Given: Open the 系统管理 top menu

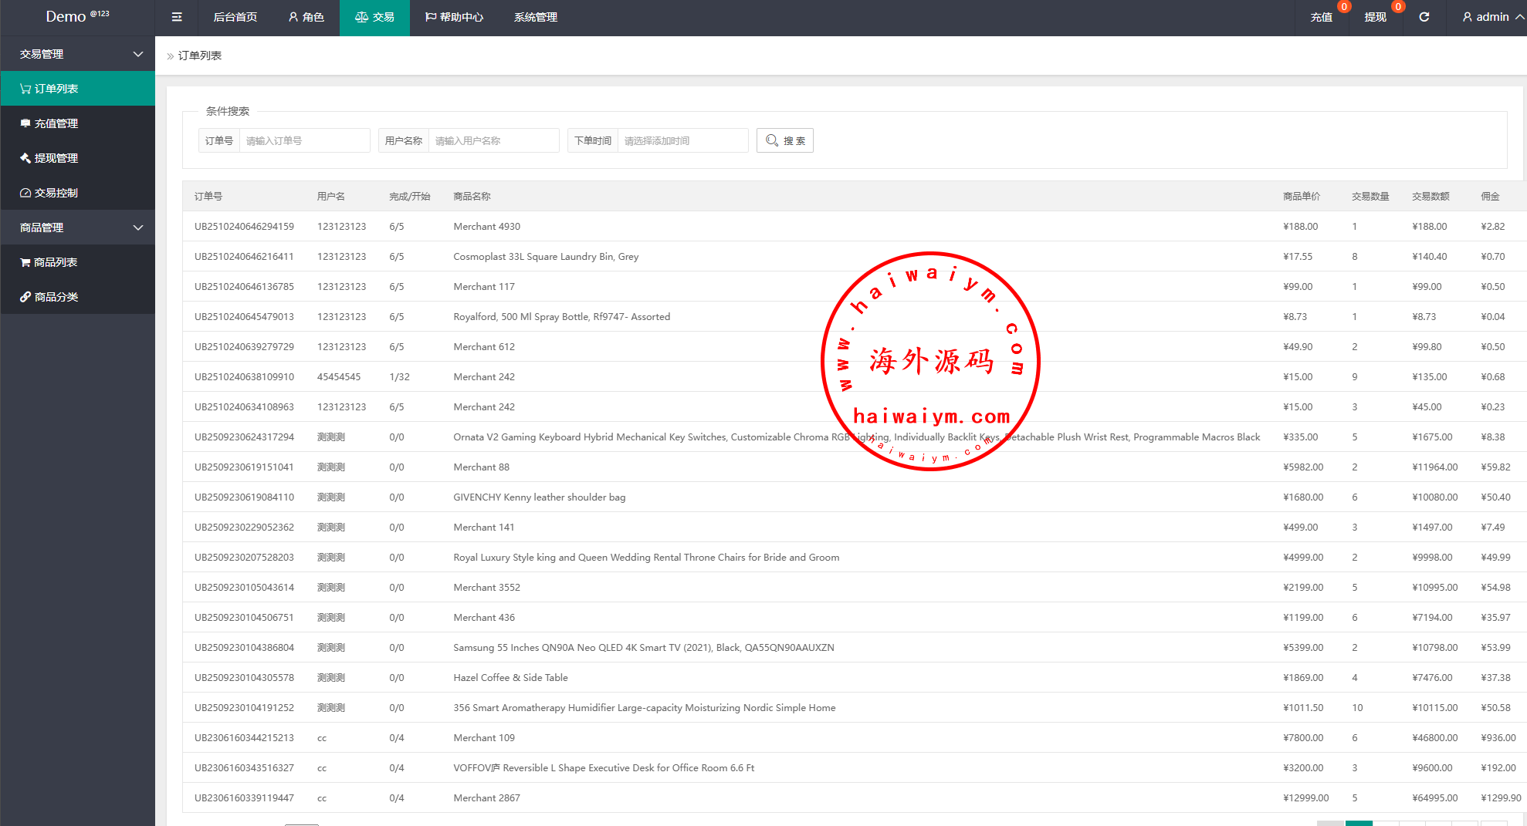Looking at the screenshot, I should click(x=535, y=17).
